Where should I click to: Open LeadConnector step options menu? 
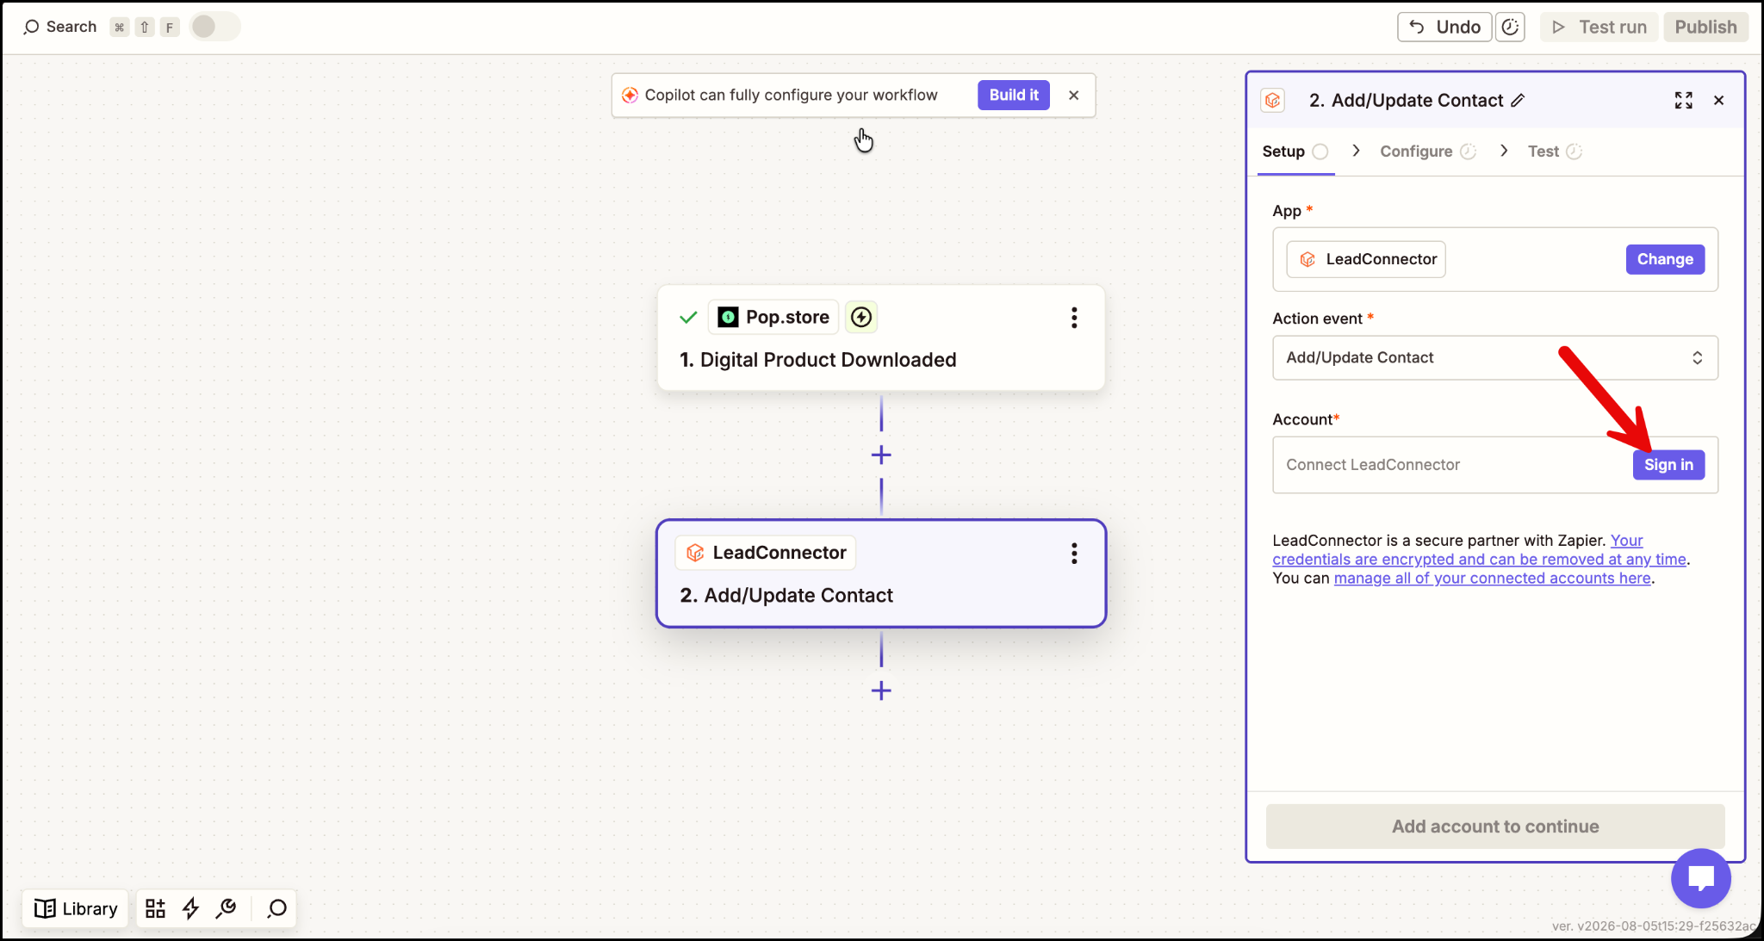(x=1074, y=553)
